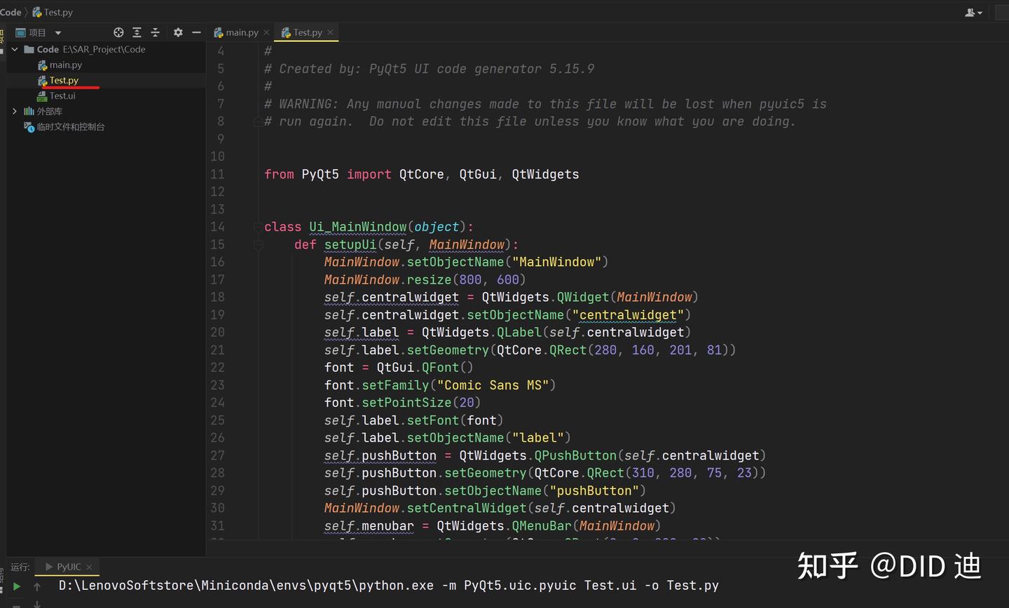Open the project panel settings gear
This screenshot has height=608, width=1009.
point(177,32)
